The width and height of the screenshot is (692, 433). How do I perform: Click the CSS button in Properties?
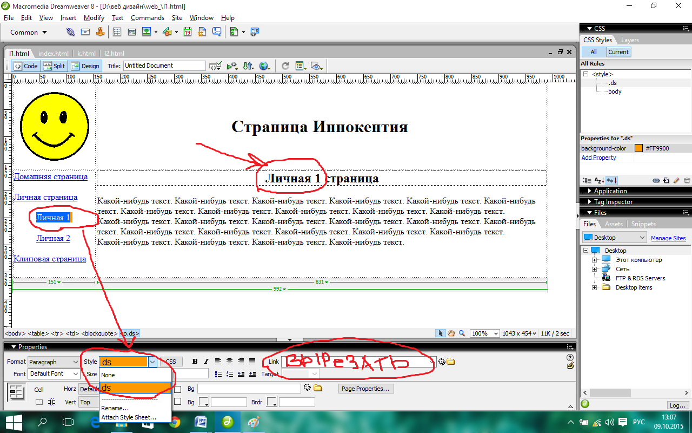[171, 362]
